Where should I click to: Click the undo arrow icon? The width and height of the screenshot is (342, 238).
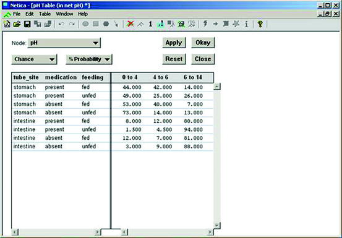61,24
